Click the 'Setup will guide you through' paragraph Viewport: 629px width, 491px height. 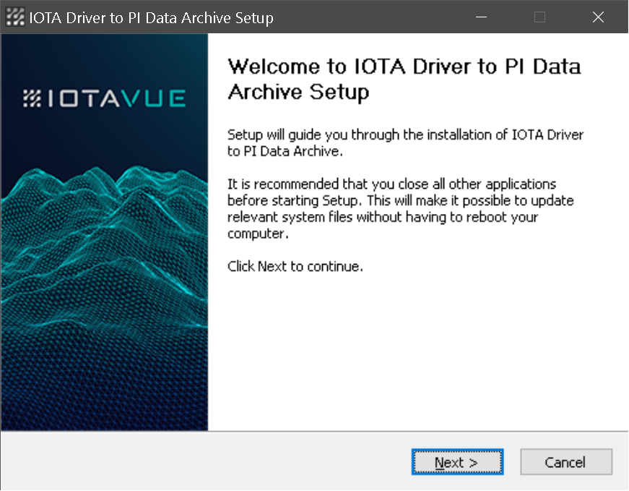(405, 142)
